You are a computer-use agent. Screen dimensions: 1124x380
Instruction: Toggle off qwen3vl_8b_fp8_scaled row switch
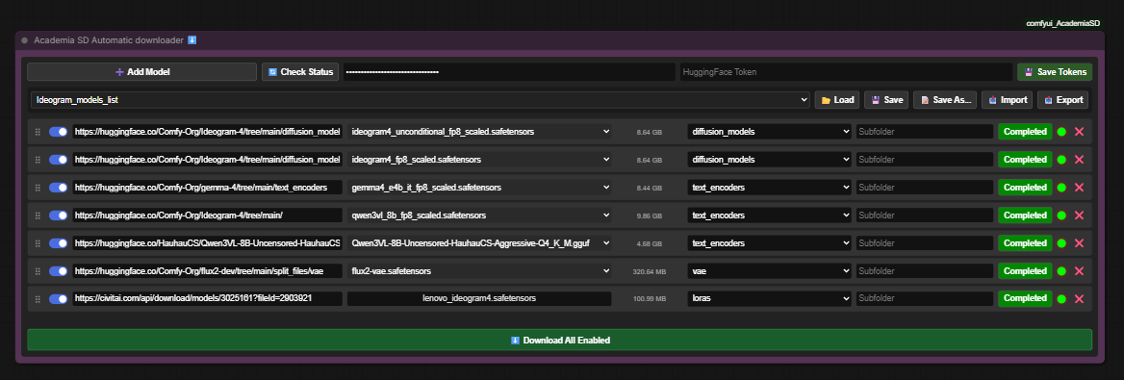click(x=58, y=215)
